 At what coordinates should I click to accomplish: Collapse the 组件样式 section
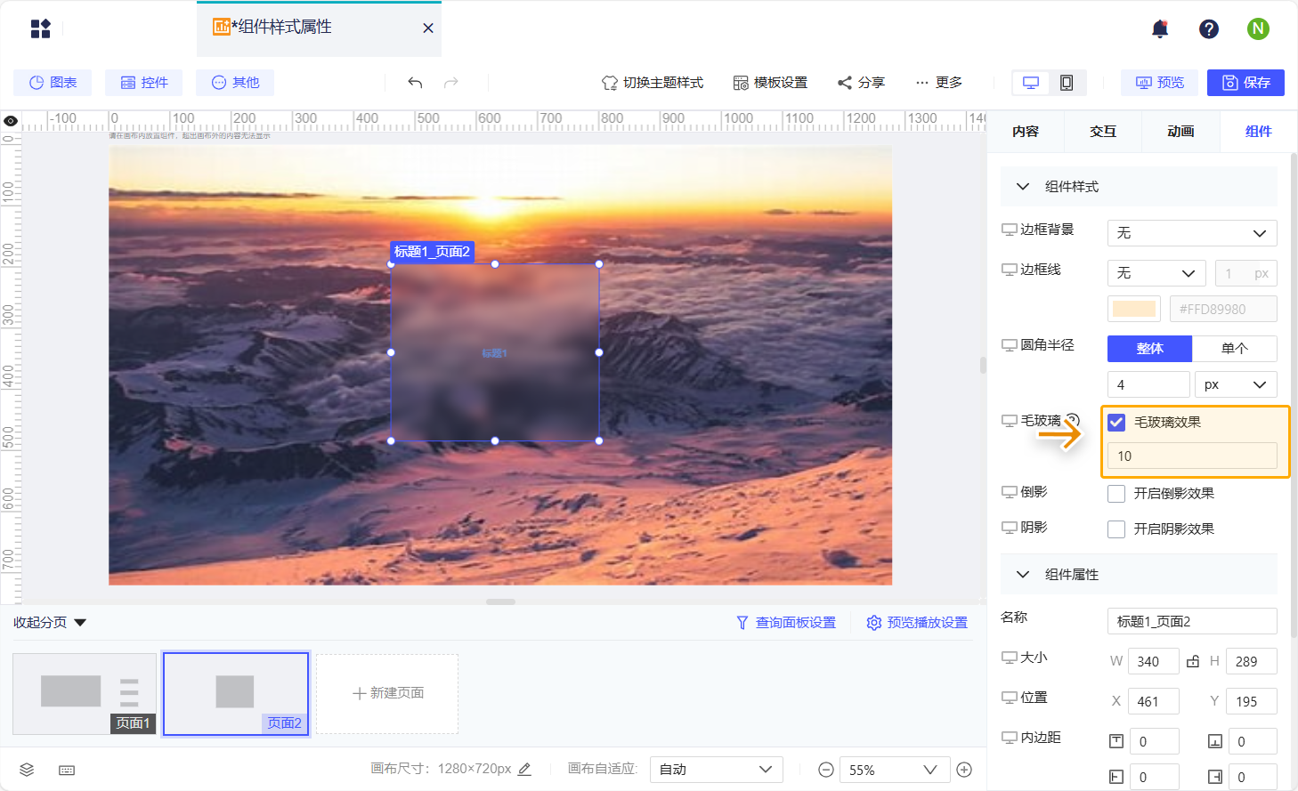pos(1023,187)
